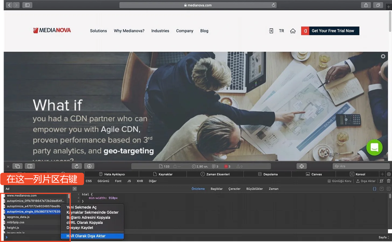Go back with Safari's back arrow
Screen dimensions: 392x242
[9, 5]
